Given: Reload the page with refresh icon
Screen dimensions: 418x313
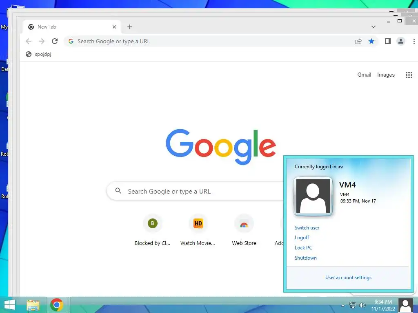Looking at the screenshot, I should click(x=55, y=41).
